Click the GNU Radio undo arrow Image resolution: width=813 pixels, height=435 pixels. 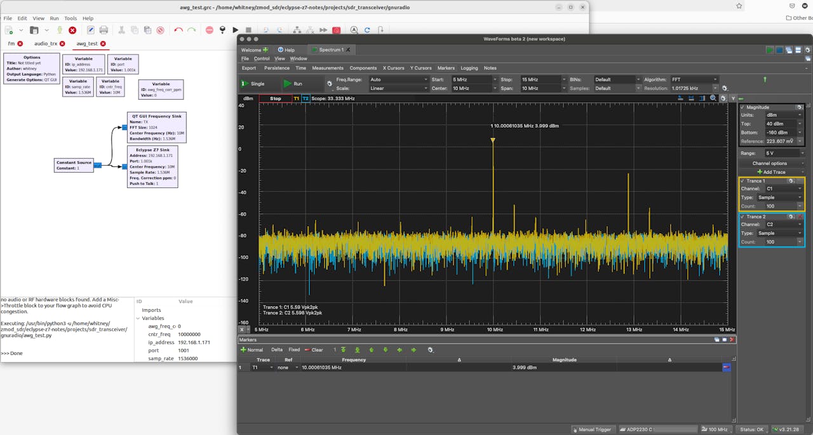tap(178, 30)
